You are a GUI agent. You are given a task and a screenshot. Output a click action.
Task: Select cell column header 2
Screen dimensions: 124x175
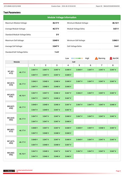pyautogui.click(x=46, y=65)
